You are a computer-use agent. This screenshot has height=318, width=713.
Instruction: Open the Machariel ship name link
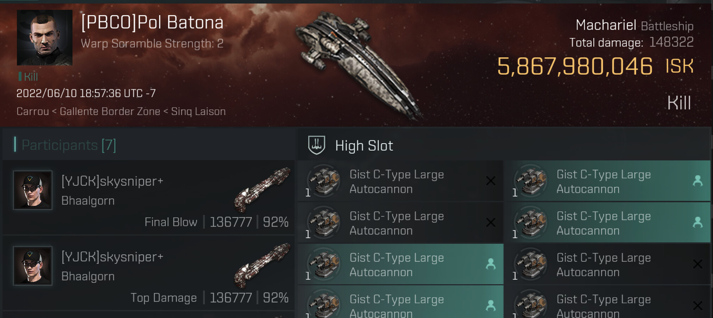click(606, 25)
